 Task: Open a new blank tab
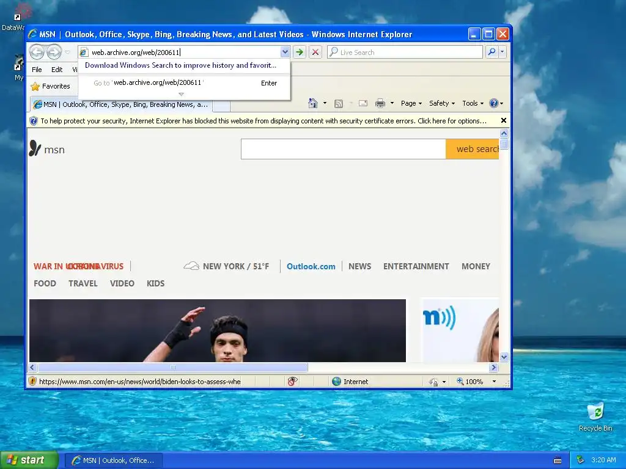click(x=221, y=105)
